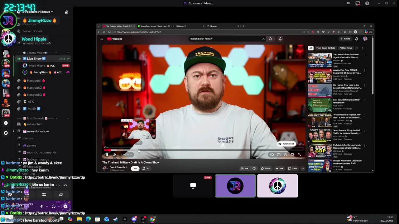399x224 pixels.
Task: Open notification bell dropdown beside Join
Action: pos(146,169)
